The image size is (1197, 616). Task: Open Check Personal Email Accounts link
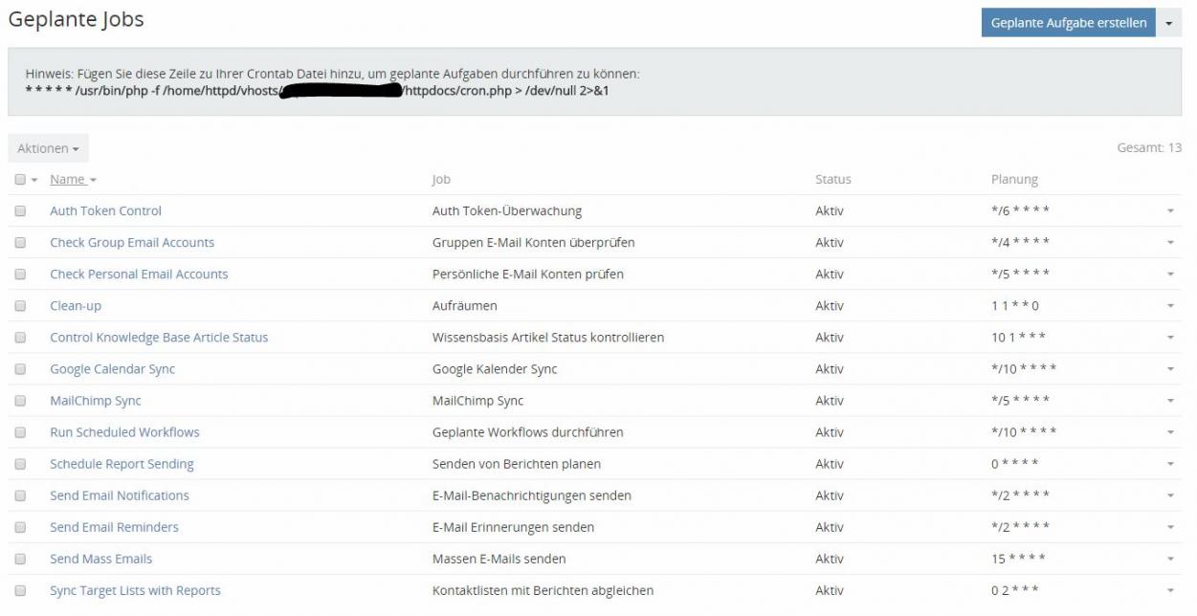click(139, 275)
